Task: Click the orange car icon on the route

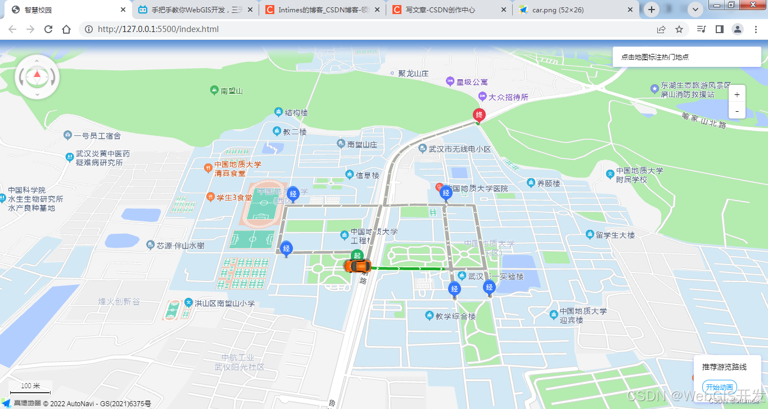Action: pos(358,265)
